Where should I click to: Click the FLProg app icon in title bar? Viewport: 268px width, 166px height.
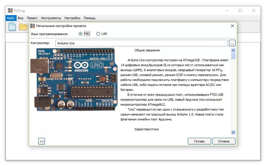pyautogui.click(x=10, y=10)
